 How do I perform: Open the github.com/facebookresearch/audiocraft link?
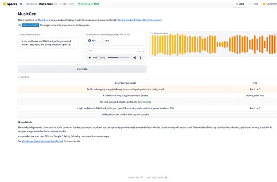pos(43,141)
